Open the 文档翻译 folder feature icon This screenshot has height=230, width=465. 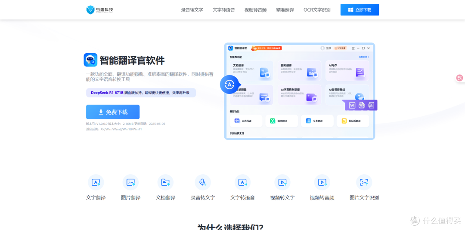click(165, 182)
